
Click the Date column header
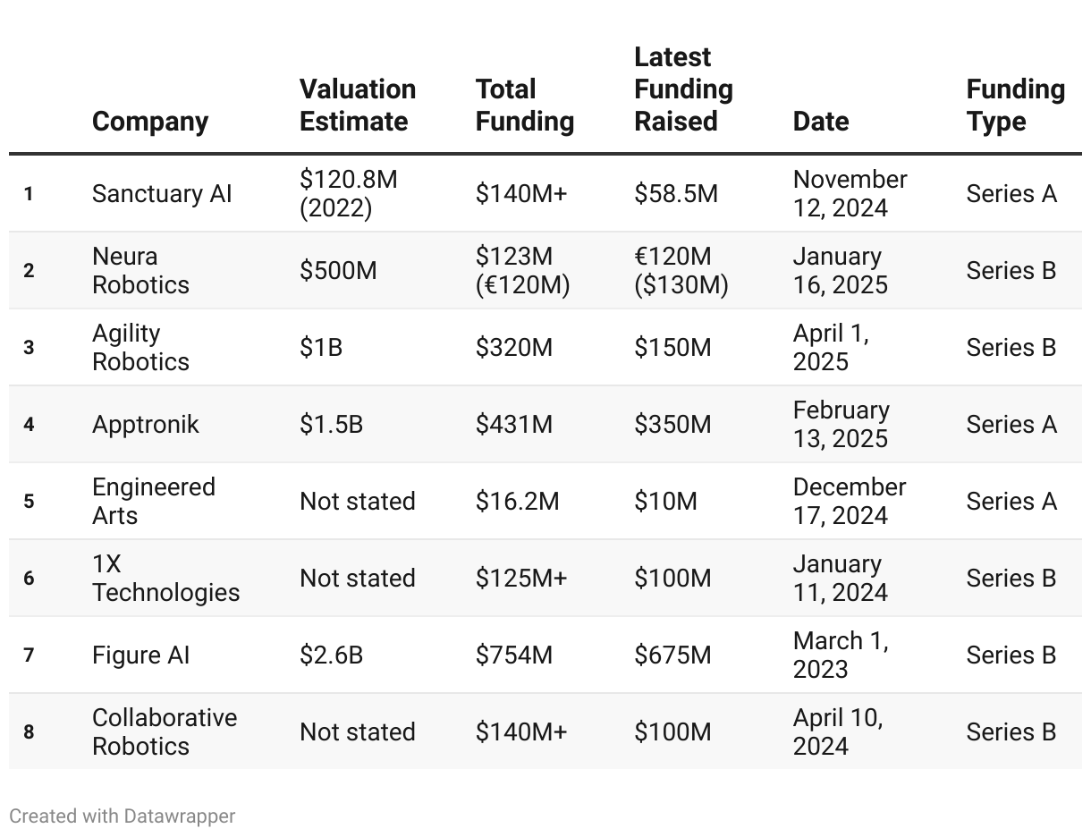click(x=820, y=121)
